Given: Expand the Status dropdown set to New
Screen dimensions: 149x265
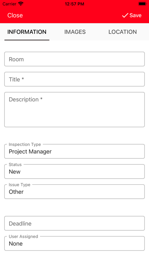Looking at the screenshot, I should [74, 171].
